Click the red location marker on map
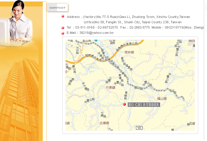The image size is (207, 141). coord(124,104)
